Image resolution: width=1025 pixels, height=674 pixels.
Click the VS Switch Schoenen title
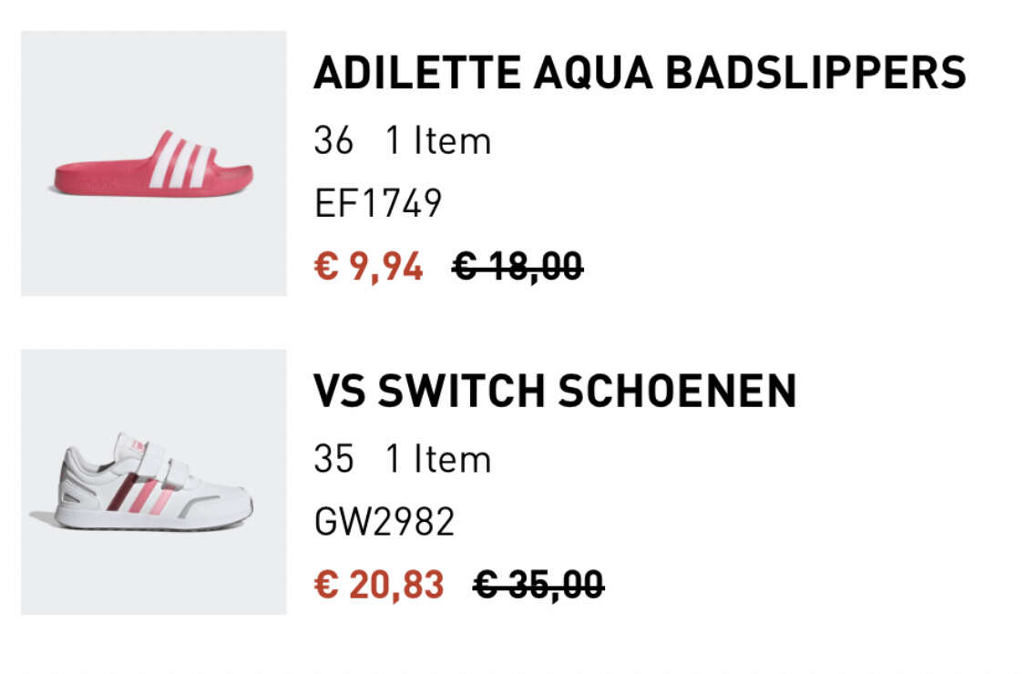(x=555, y=391)
